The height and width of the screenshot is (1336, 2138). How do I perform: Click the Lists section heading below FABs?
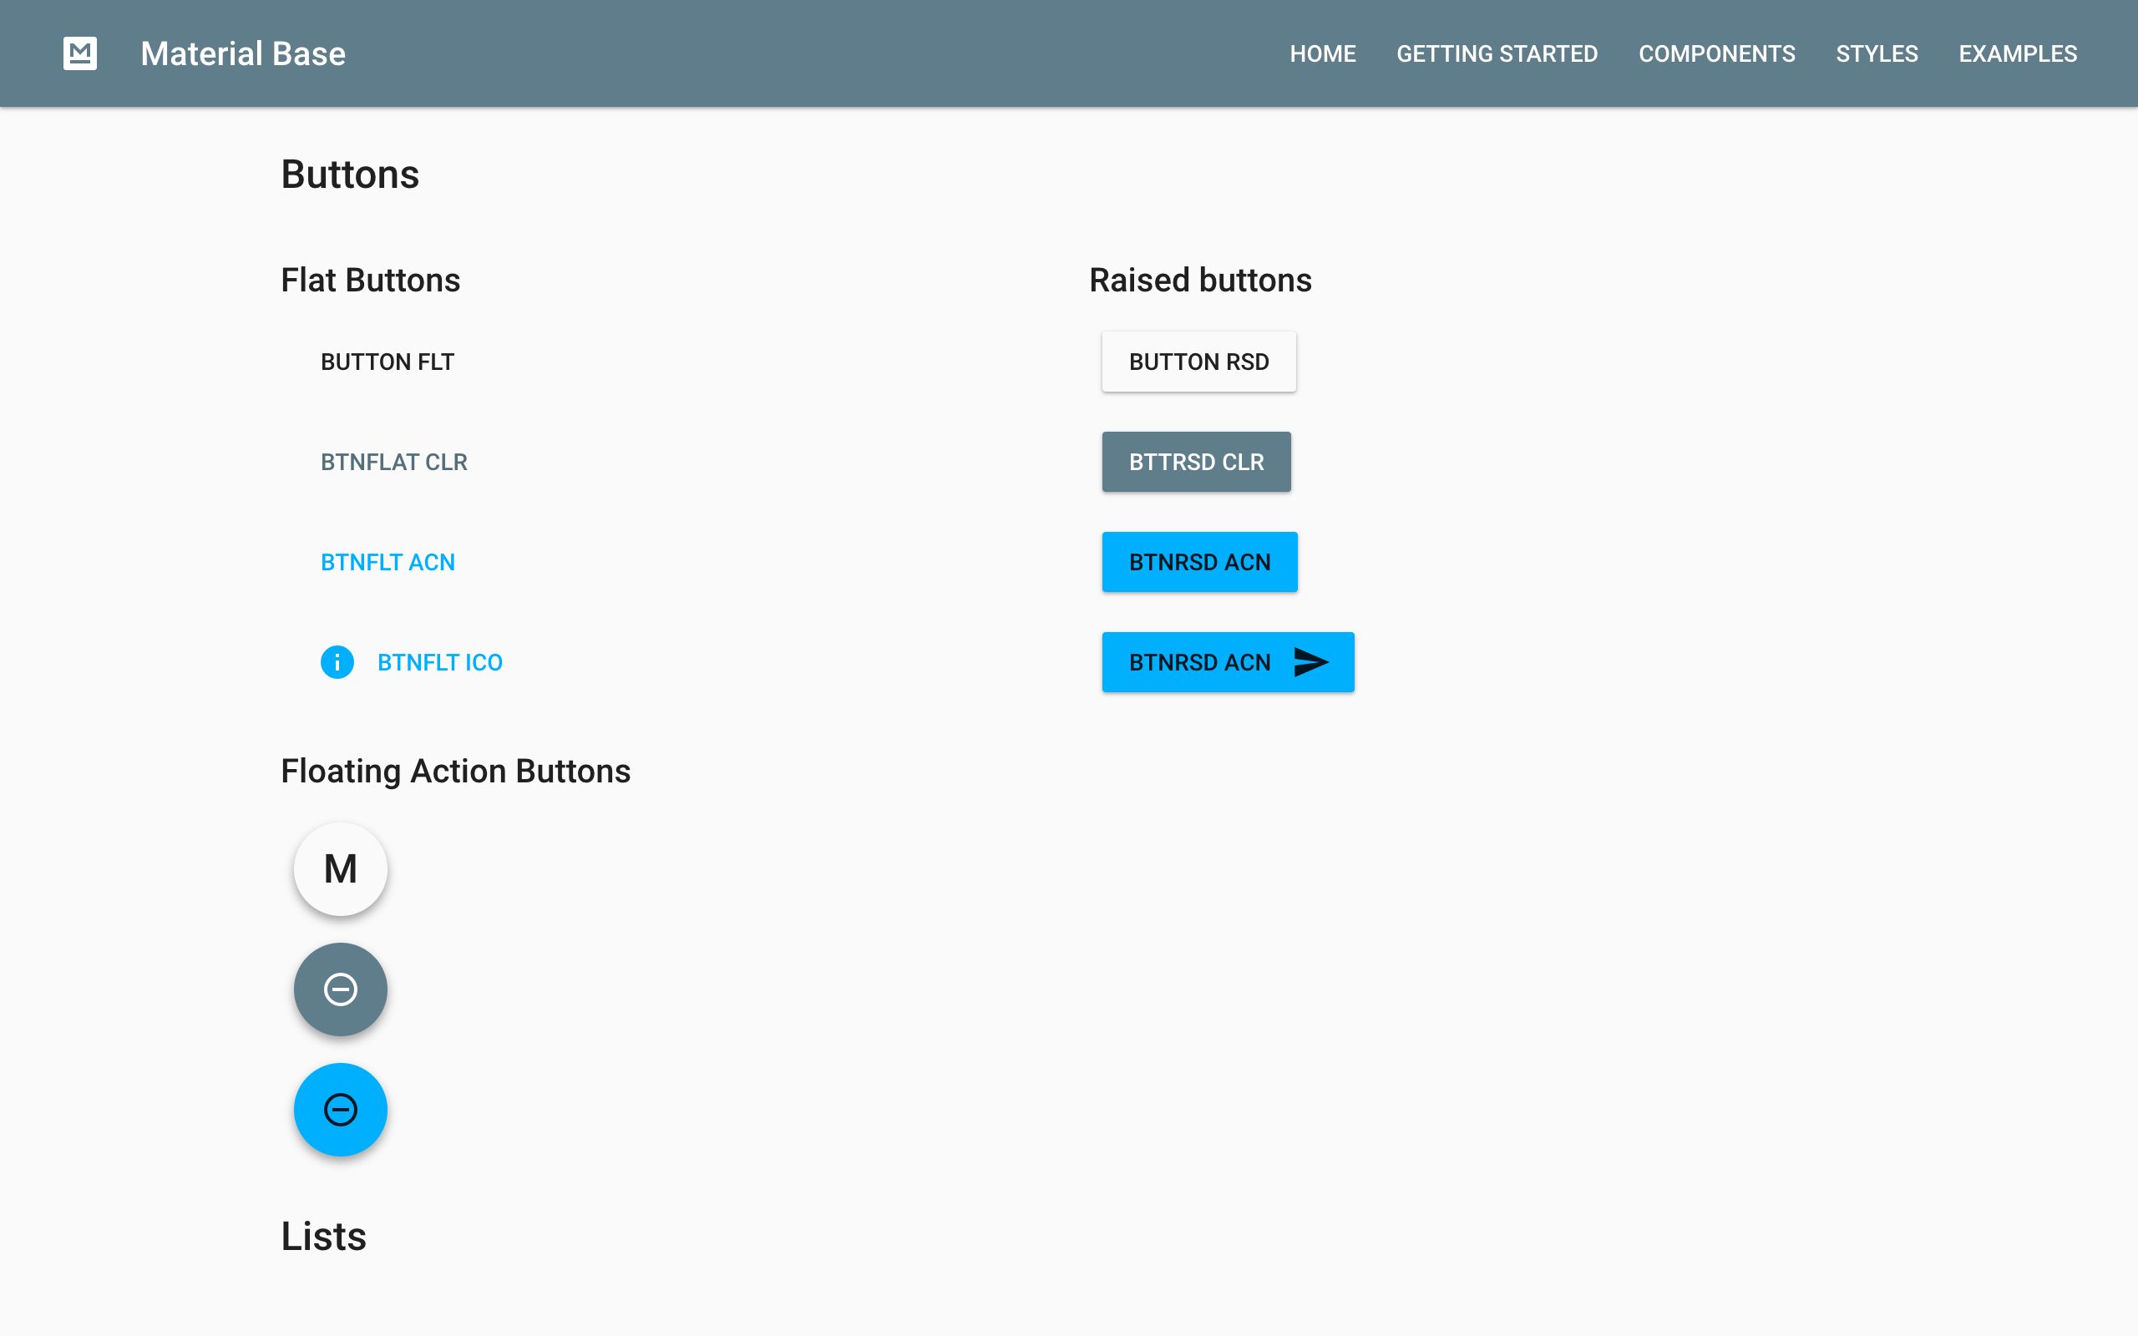[322, 1236]
